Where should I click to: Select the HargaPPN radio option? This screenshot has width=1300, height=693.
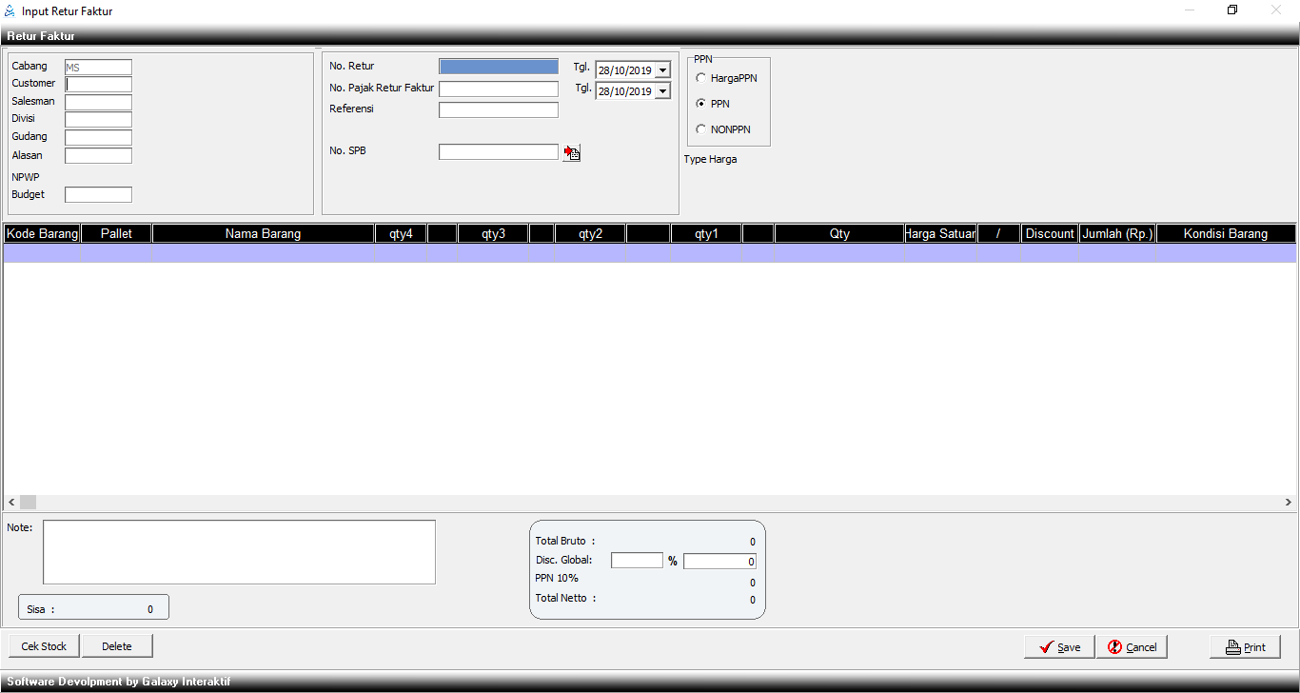[x=701, y=78]
